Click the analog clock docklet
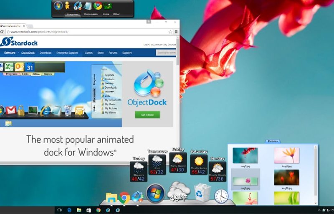The height and width of the screenshot is (214, 334). coord(221,196)
